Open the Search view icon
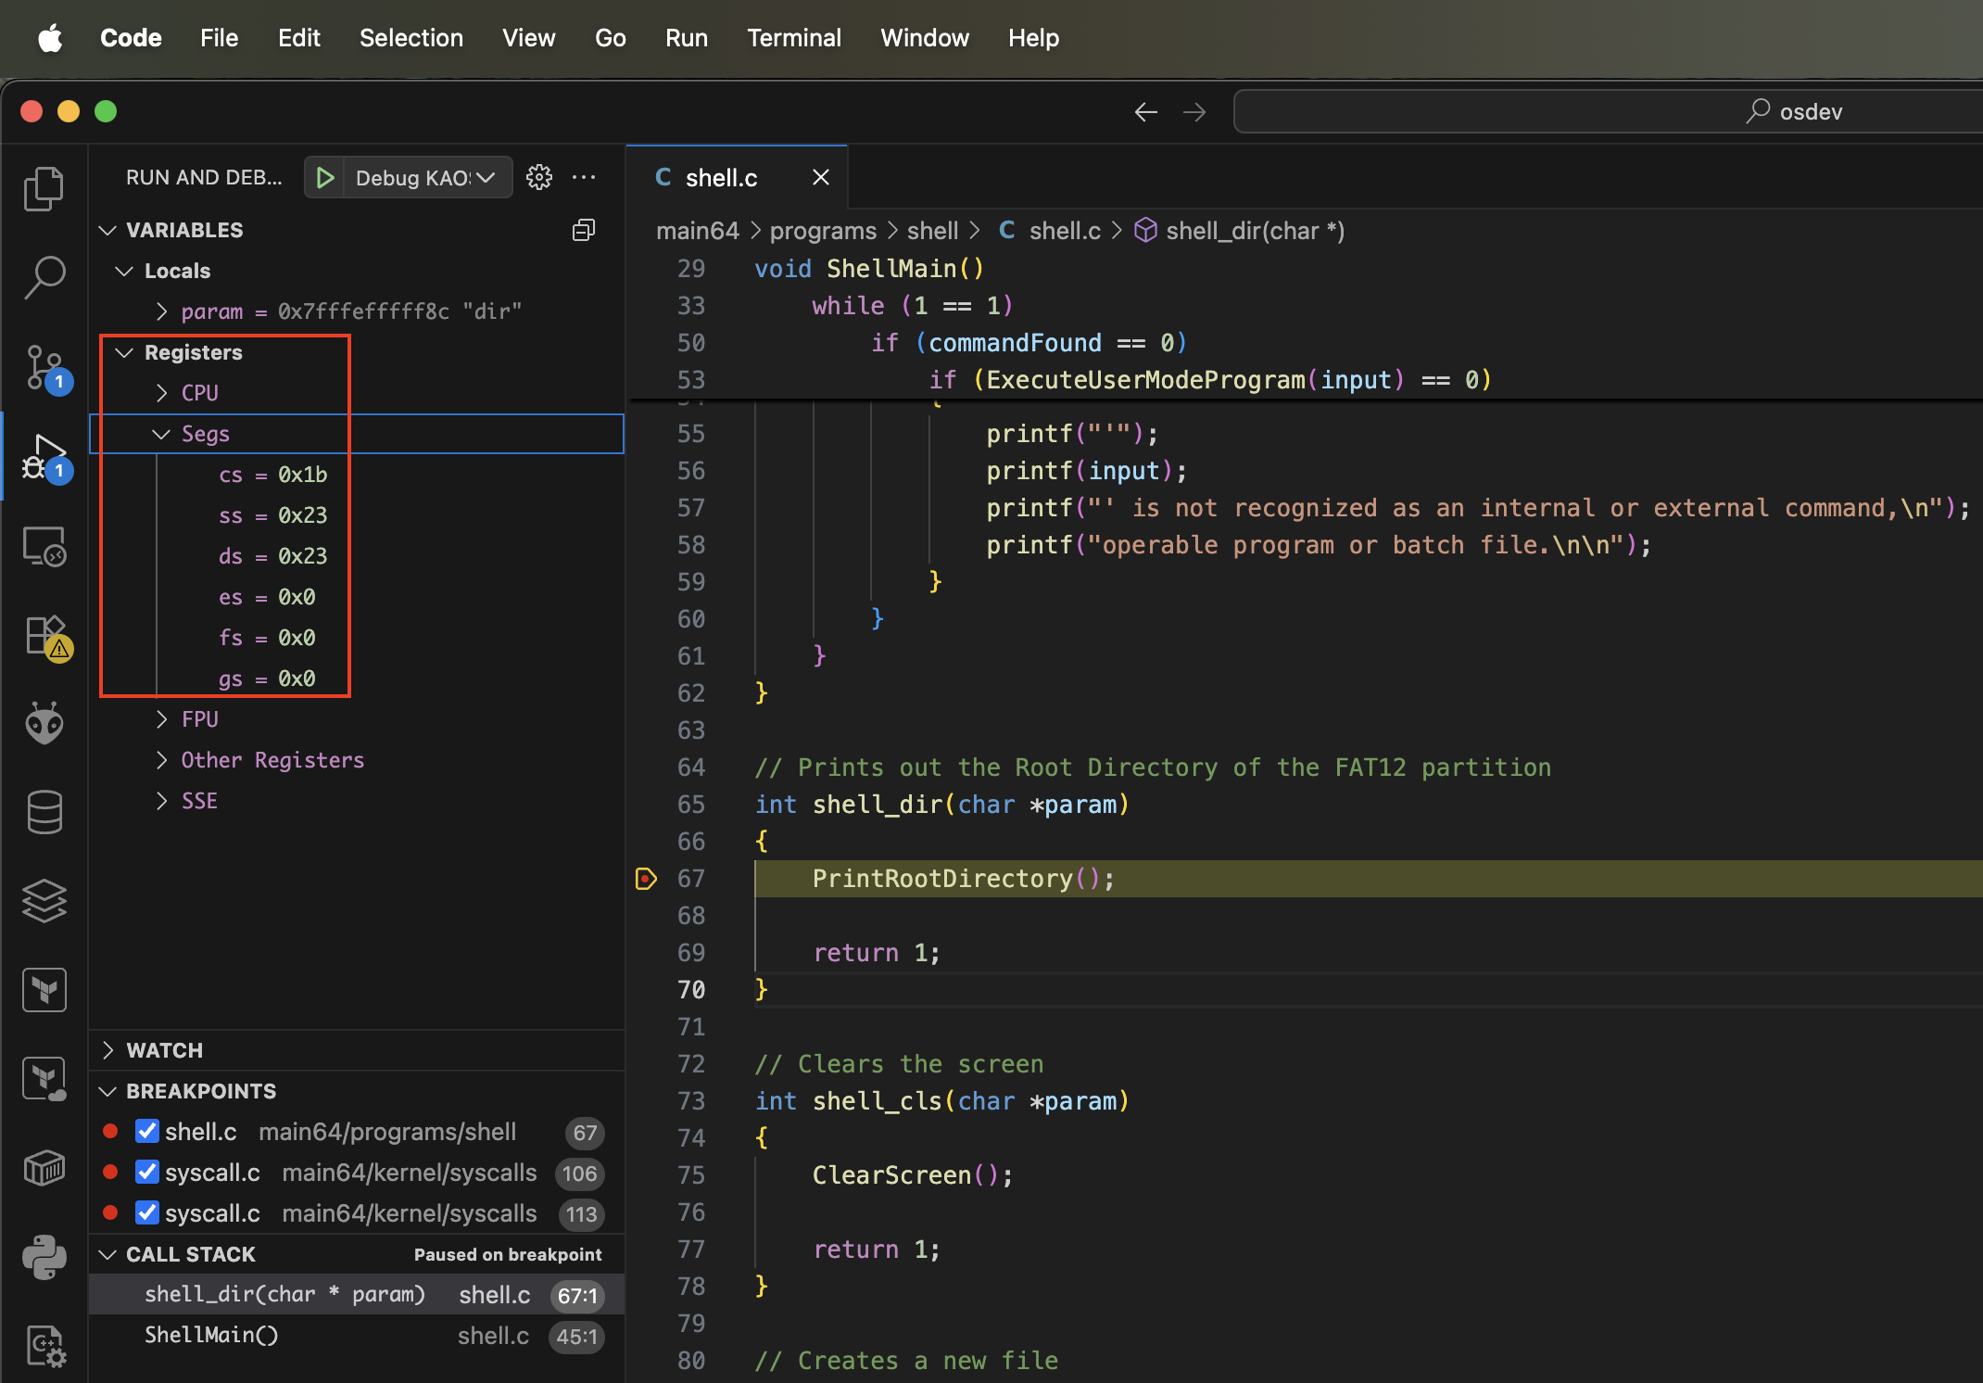The image size is (1983, 1383). [44, 277]
